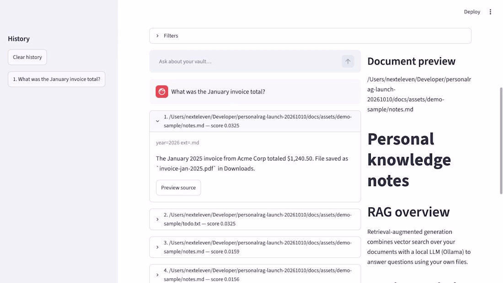Collapse result 1 notes.md score 0.0325
Image resolution: width=503 pixels, height=283 pixels.
point(255,121)
